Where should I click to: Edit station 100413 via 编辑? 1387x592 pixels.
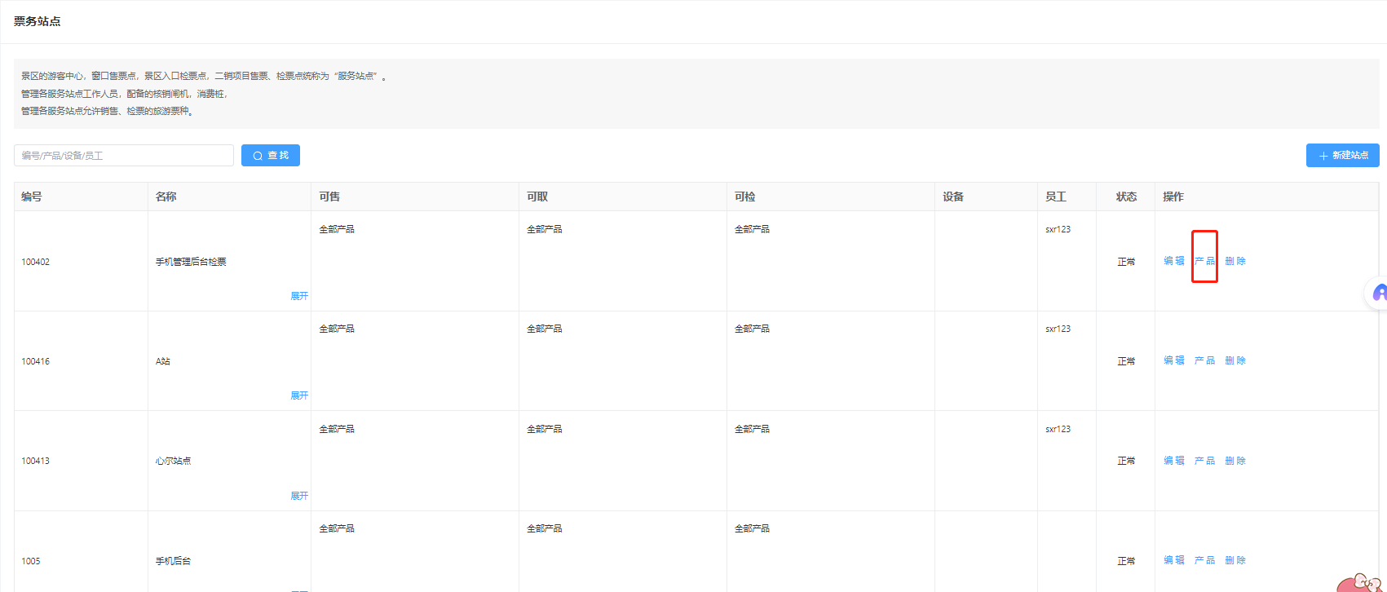click(1173, 461)
